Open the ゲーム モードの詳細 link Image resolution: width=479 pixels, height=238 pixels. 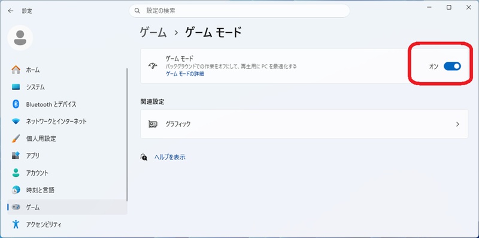pyautogui.click(x=185, y=74)
